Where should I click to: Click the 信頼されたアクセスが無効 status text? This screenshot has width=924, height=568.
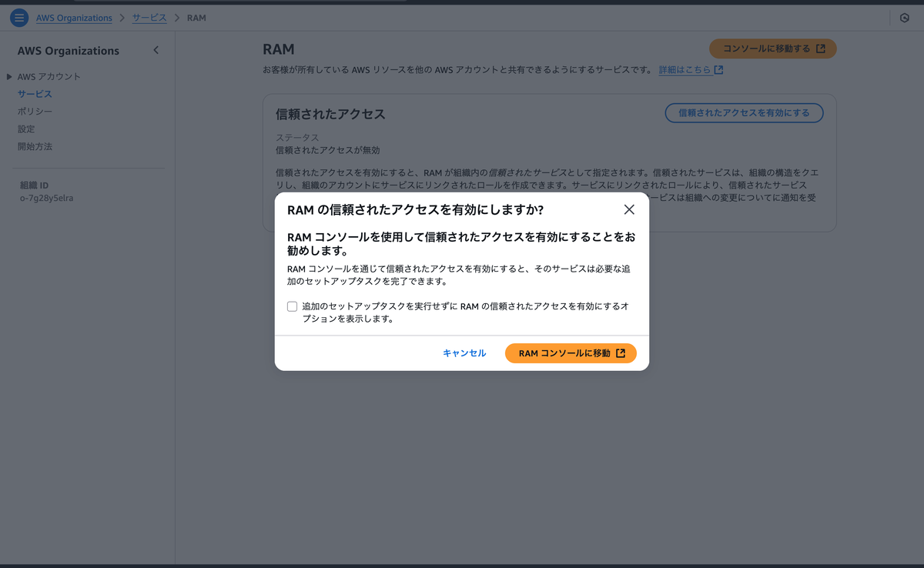[328, 150]
